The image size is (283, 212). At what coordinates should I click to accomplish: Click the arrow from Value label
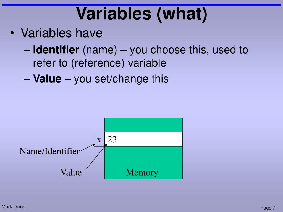click(x=96, y=157)
